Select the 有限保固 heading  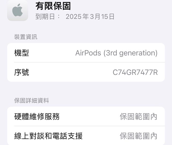click(53, 6)
